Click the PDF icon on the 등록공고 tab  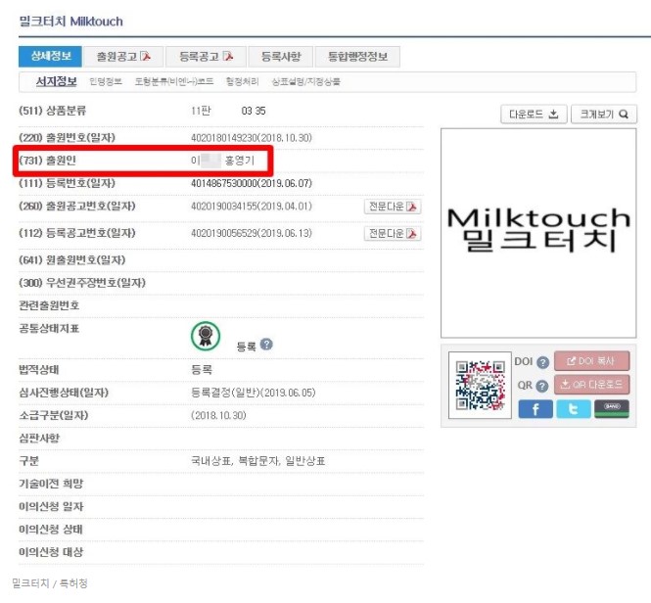coord(228,56)
